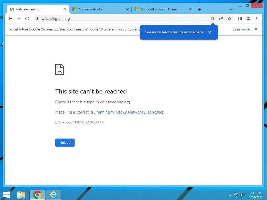This screenshot has width=267, height=200.
Task: Open the taskbar clock showing 1:41 PM
Action: click(256, 195)
